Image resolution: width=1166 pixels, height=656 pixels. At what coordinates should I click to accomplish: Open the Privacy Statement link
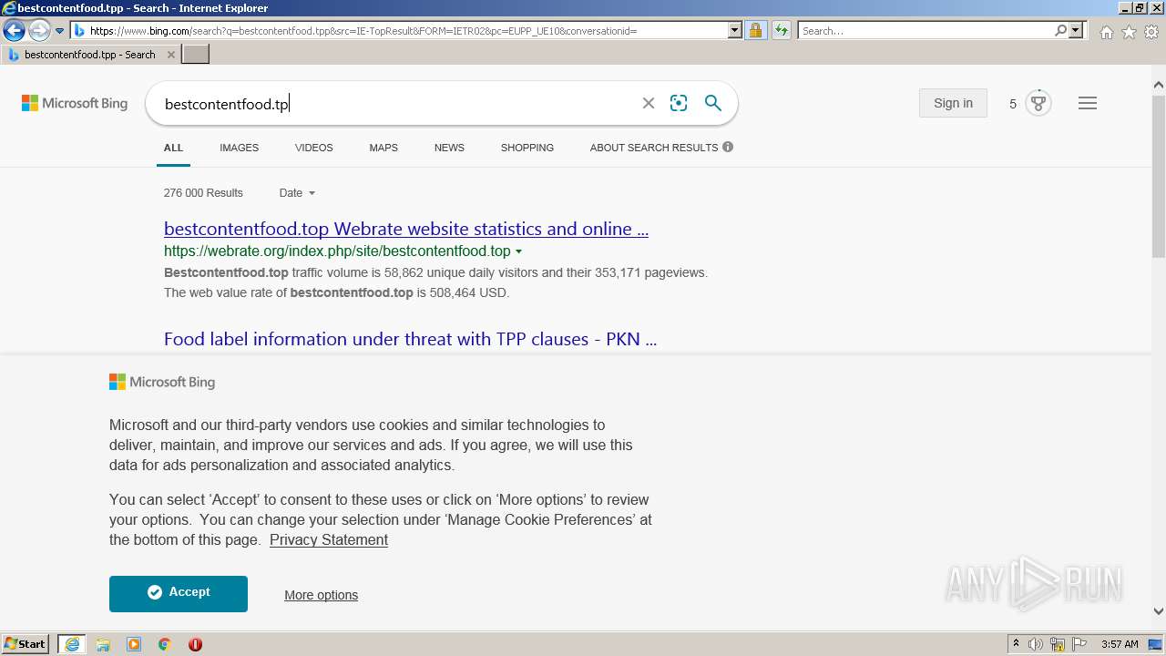click(x=329, y=540)
